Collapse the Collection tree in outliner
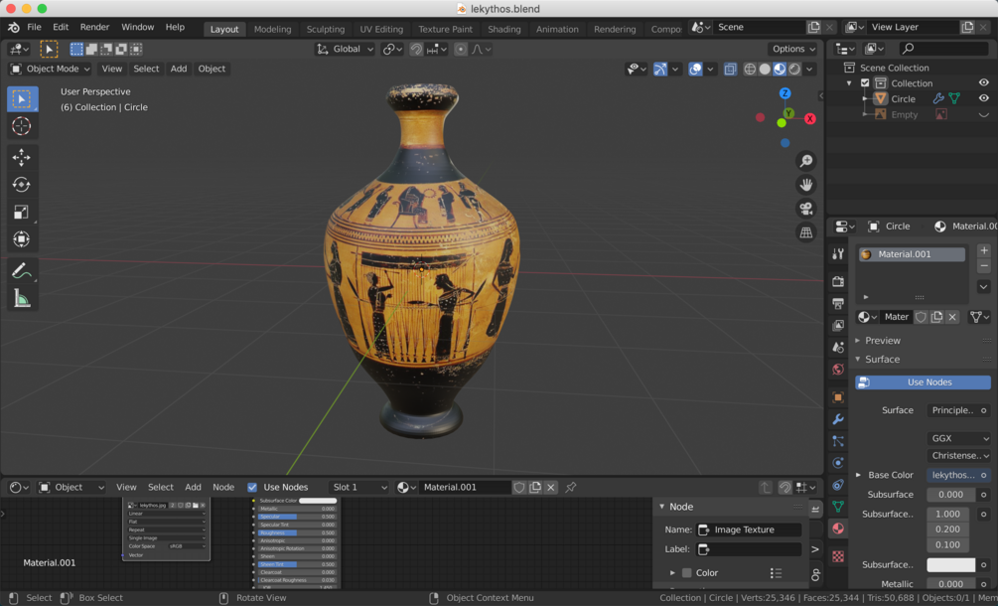The height and width of the screenshot is (606, 998). click(x=849, y=83)
